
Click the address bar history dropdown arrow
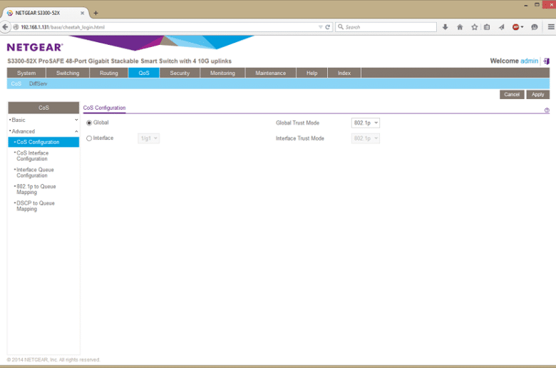pos(321,27)
